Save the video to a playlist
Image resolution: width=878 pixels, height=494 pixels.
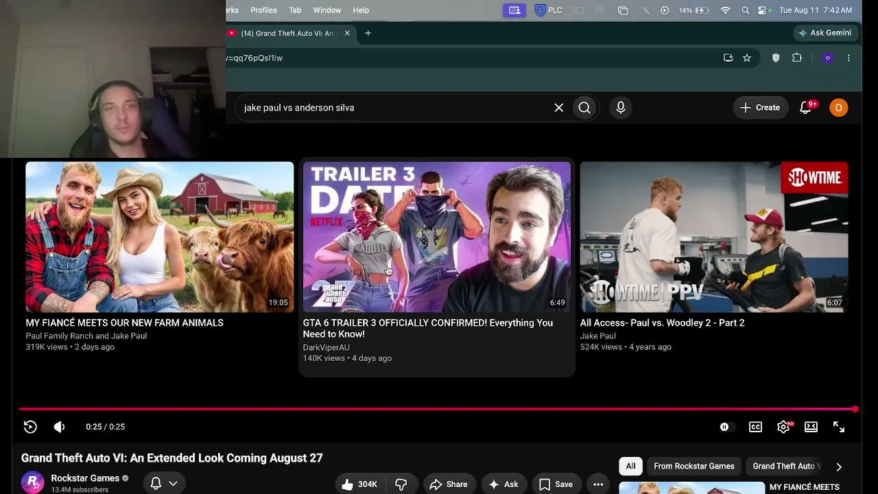point(556,484)
